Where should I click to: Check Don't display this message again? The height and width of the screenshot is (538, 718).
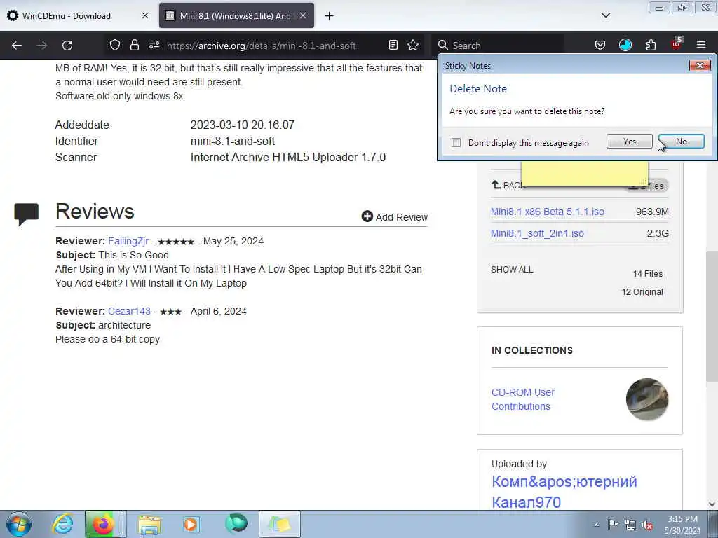click(456, 142)
